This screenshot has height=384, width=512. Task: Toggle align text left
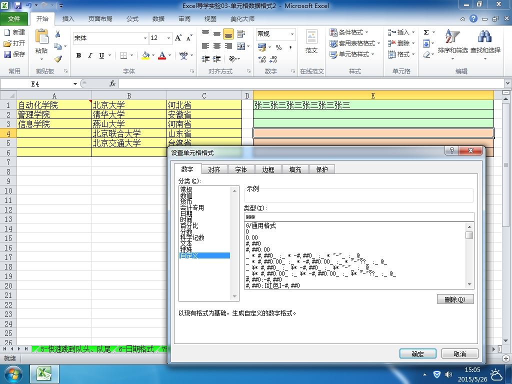tap(205, 46)
